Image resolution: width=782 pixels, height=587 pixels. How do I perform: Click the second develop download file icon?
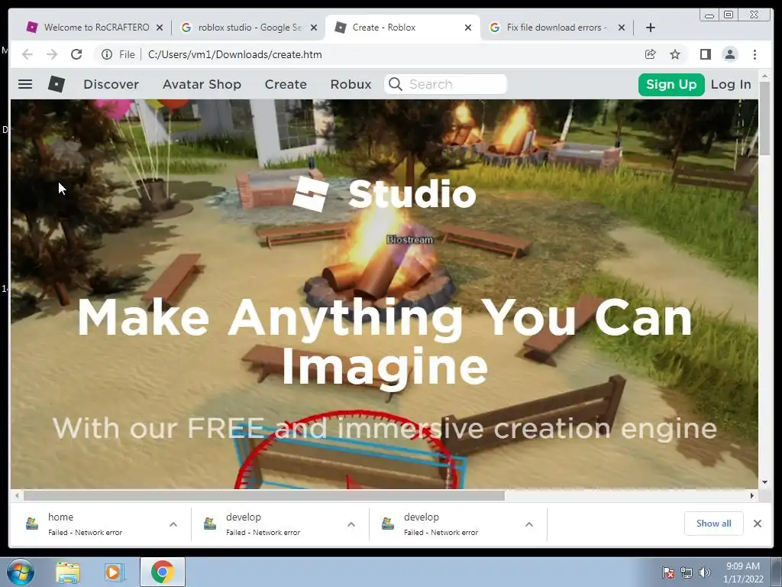coord(388,524)
